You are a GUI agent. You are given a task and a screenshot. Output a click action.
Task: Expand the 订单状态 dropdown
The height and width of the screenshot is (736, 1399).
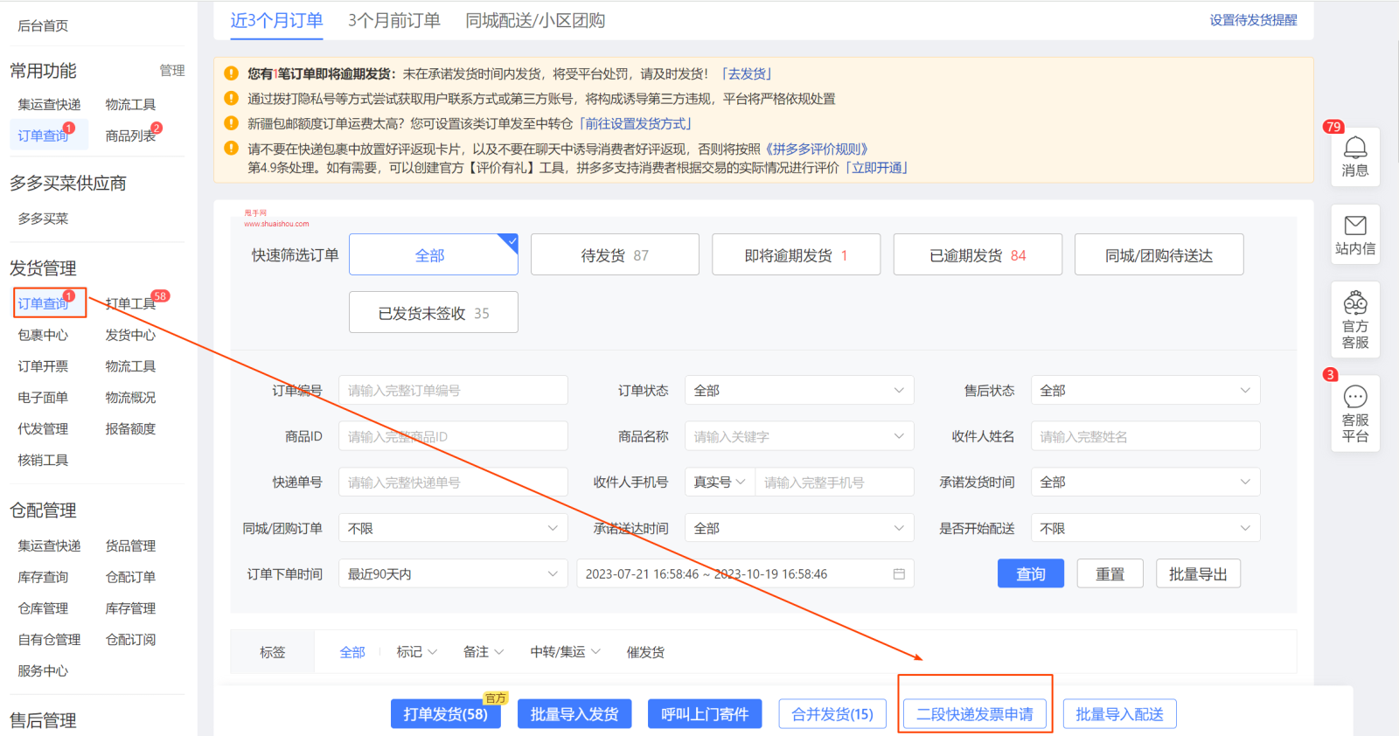pyautogui.click(x=799, y=391)
